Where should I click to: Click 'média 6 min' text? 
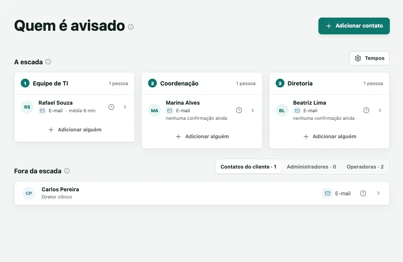pyautogui.click(x=82, y=111)
